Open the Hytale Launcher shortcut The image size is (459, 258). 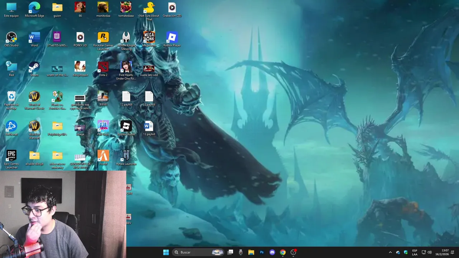126,158
